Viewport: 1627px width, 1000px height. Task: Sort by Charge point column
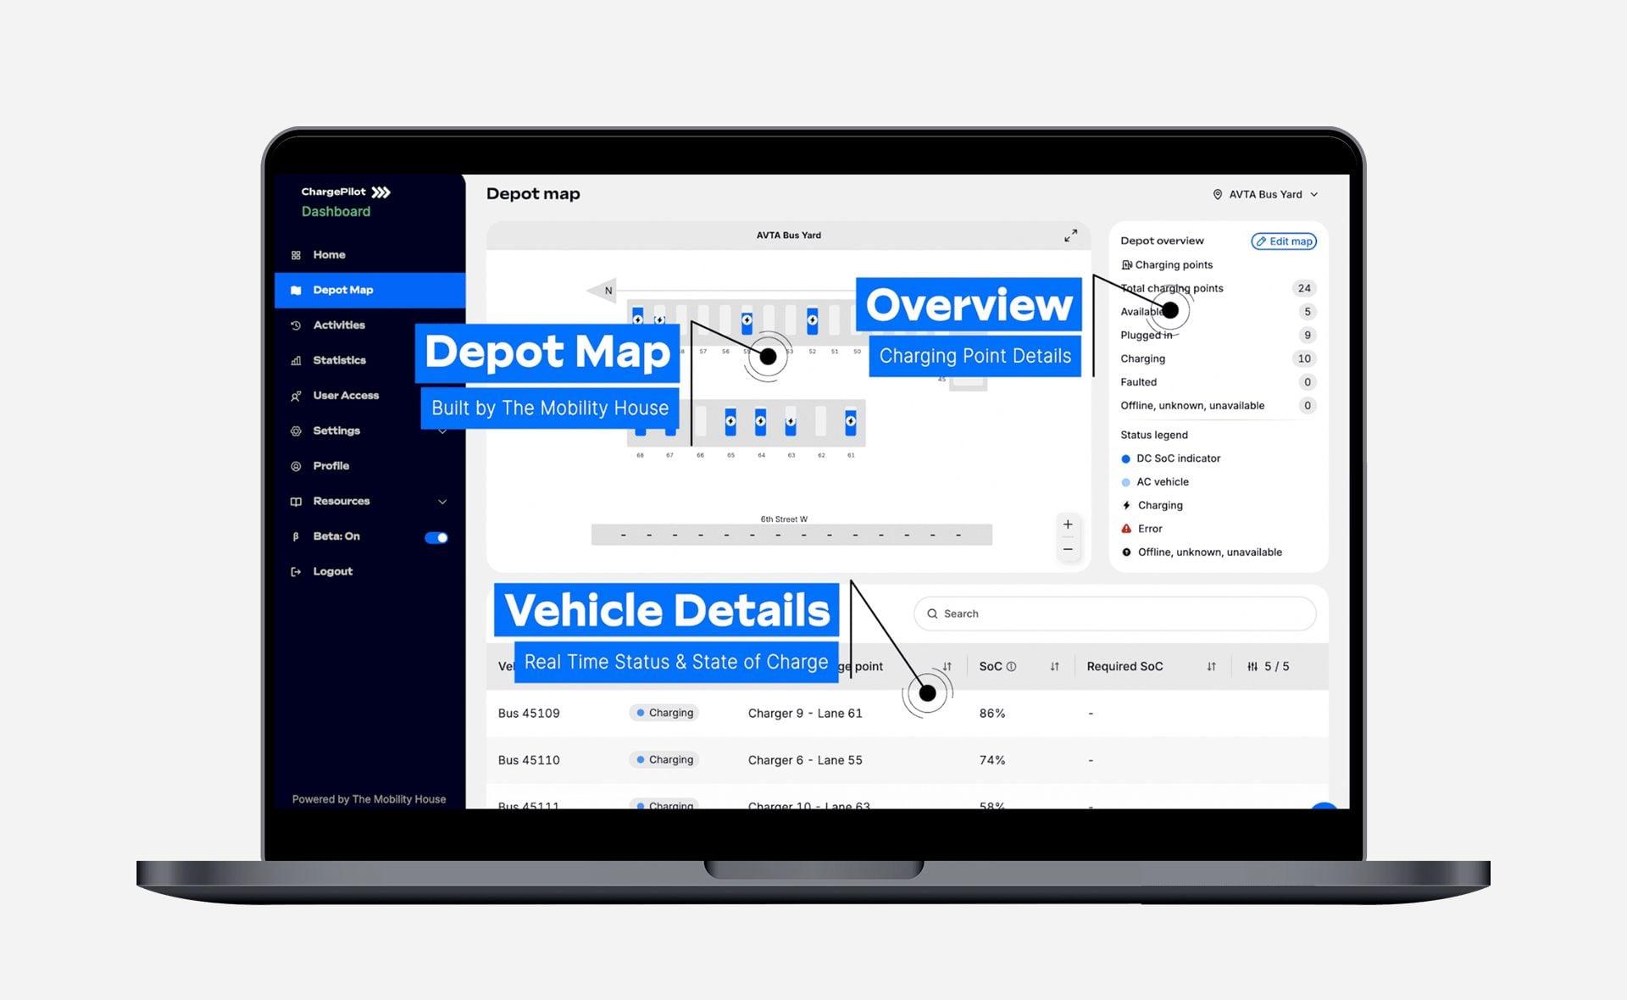pos(947,667)
